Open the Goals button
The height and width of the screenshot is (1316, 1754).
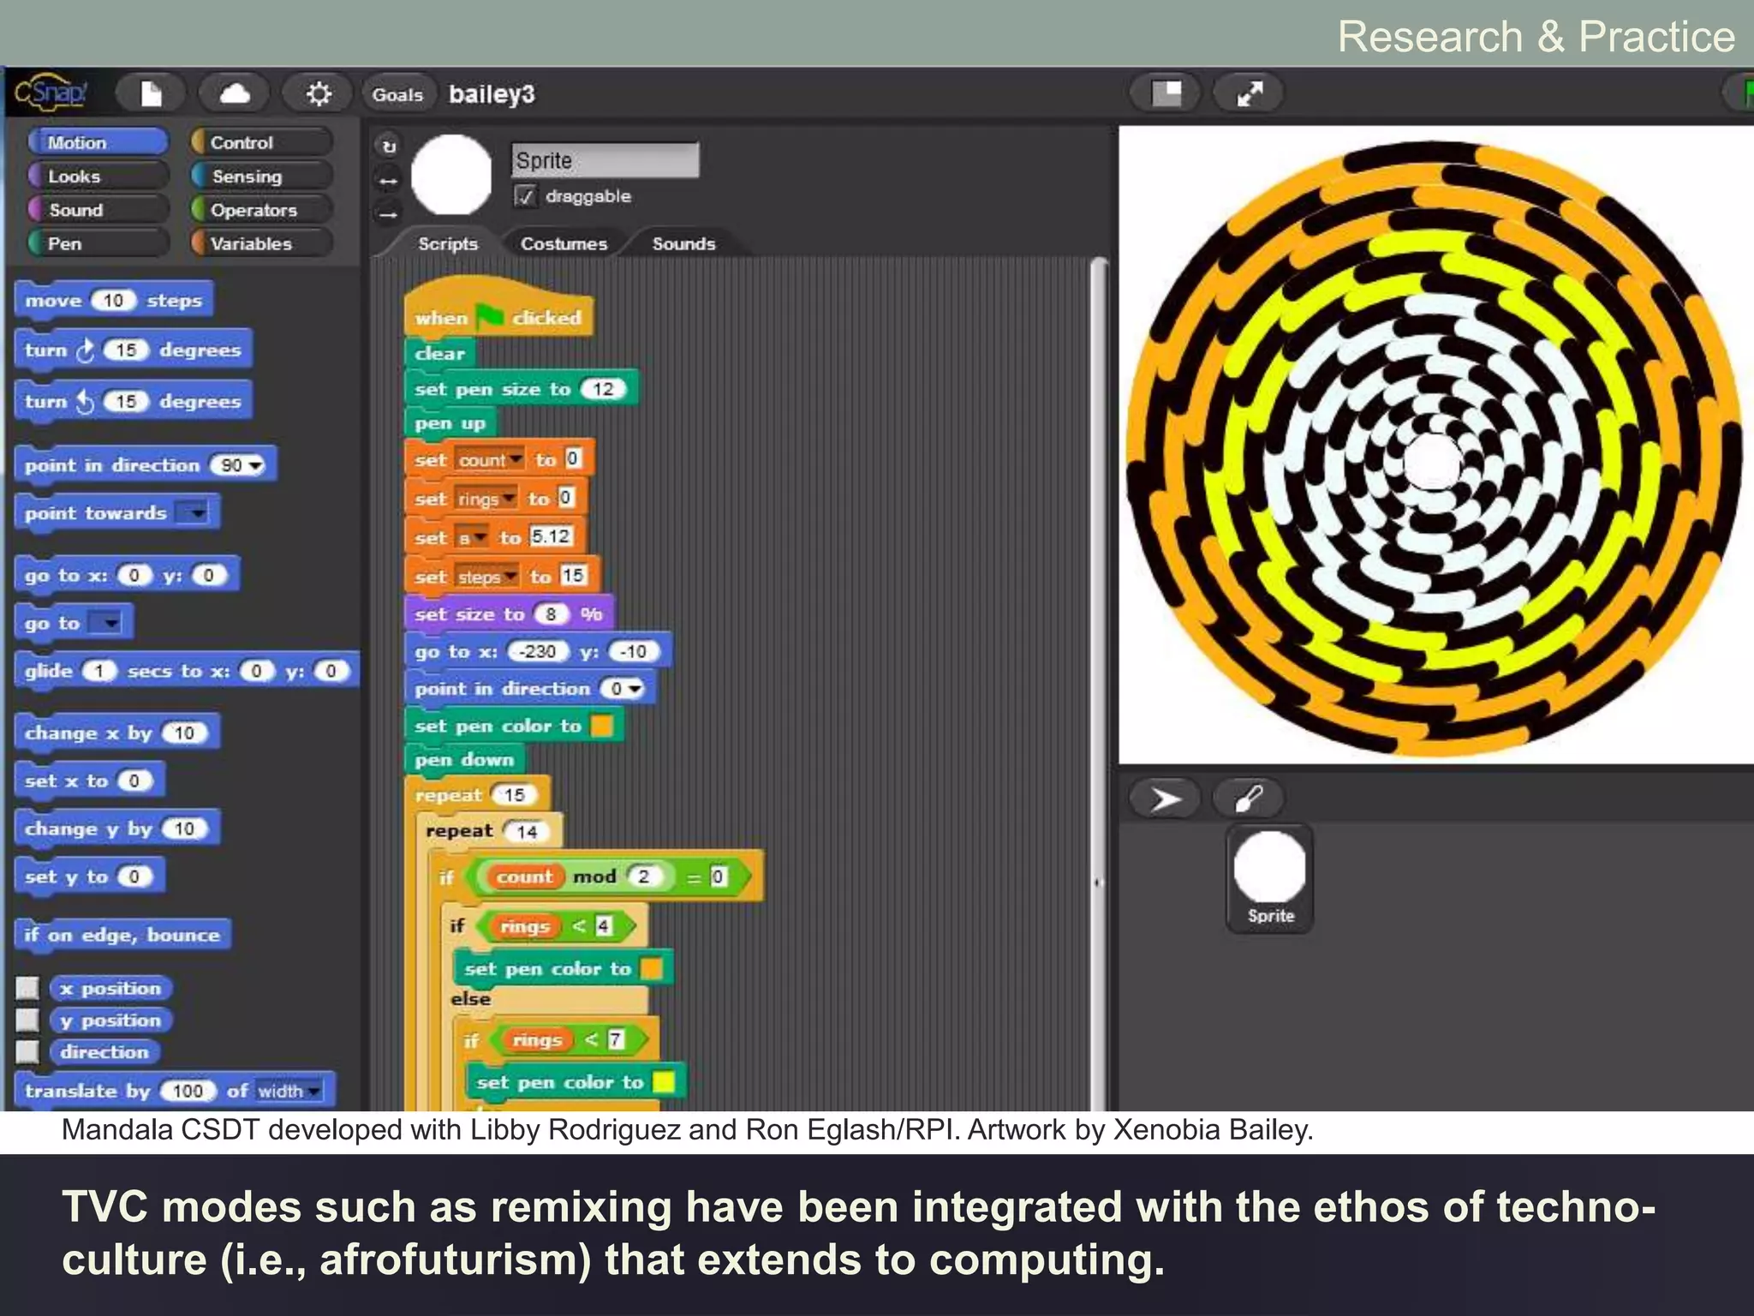[x=397, y=94]
